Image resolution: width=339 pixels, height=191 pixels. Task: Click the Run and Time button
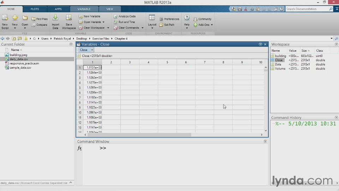pos(124,22)
